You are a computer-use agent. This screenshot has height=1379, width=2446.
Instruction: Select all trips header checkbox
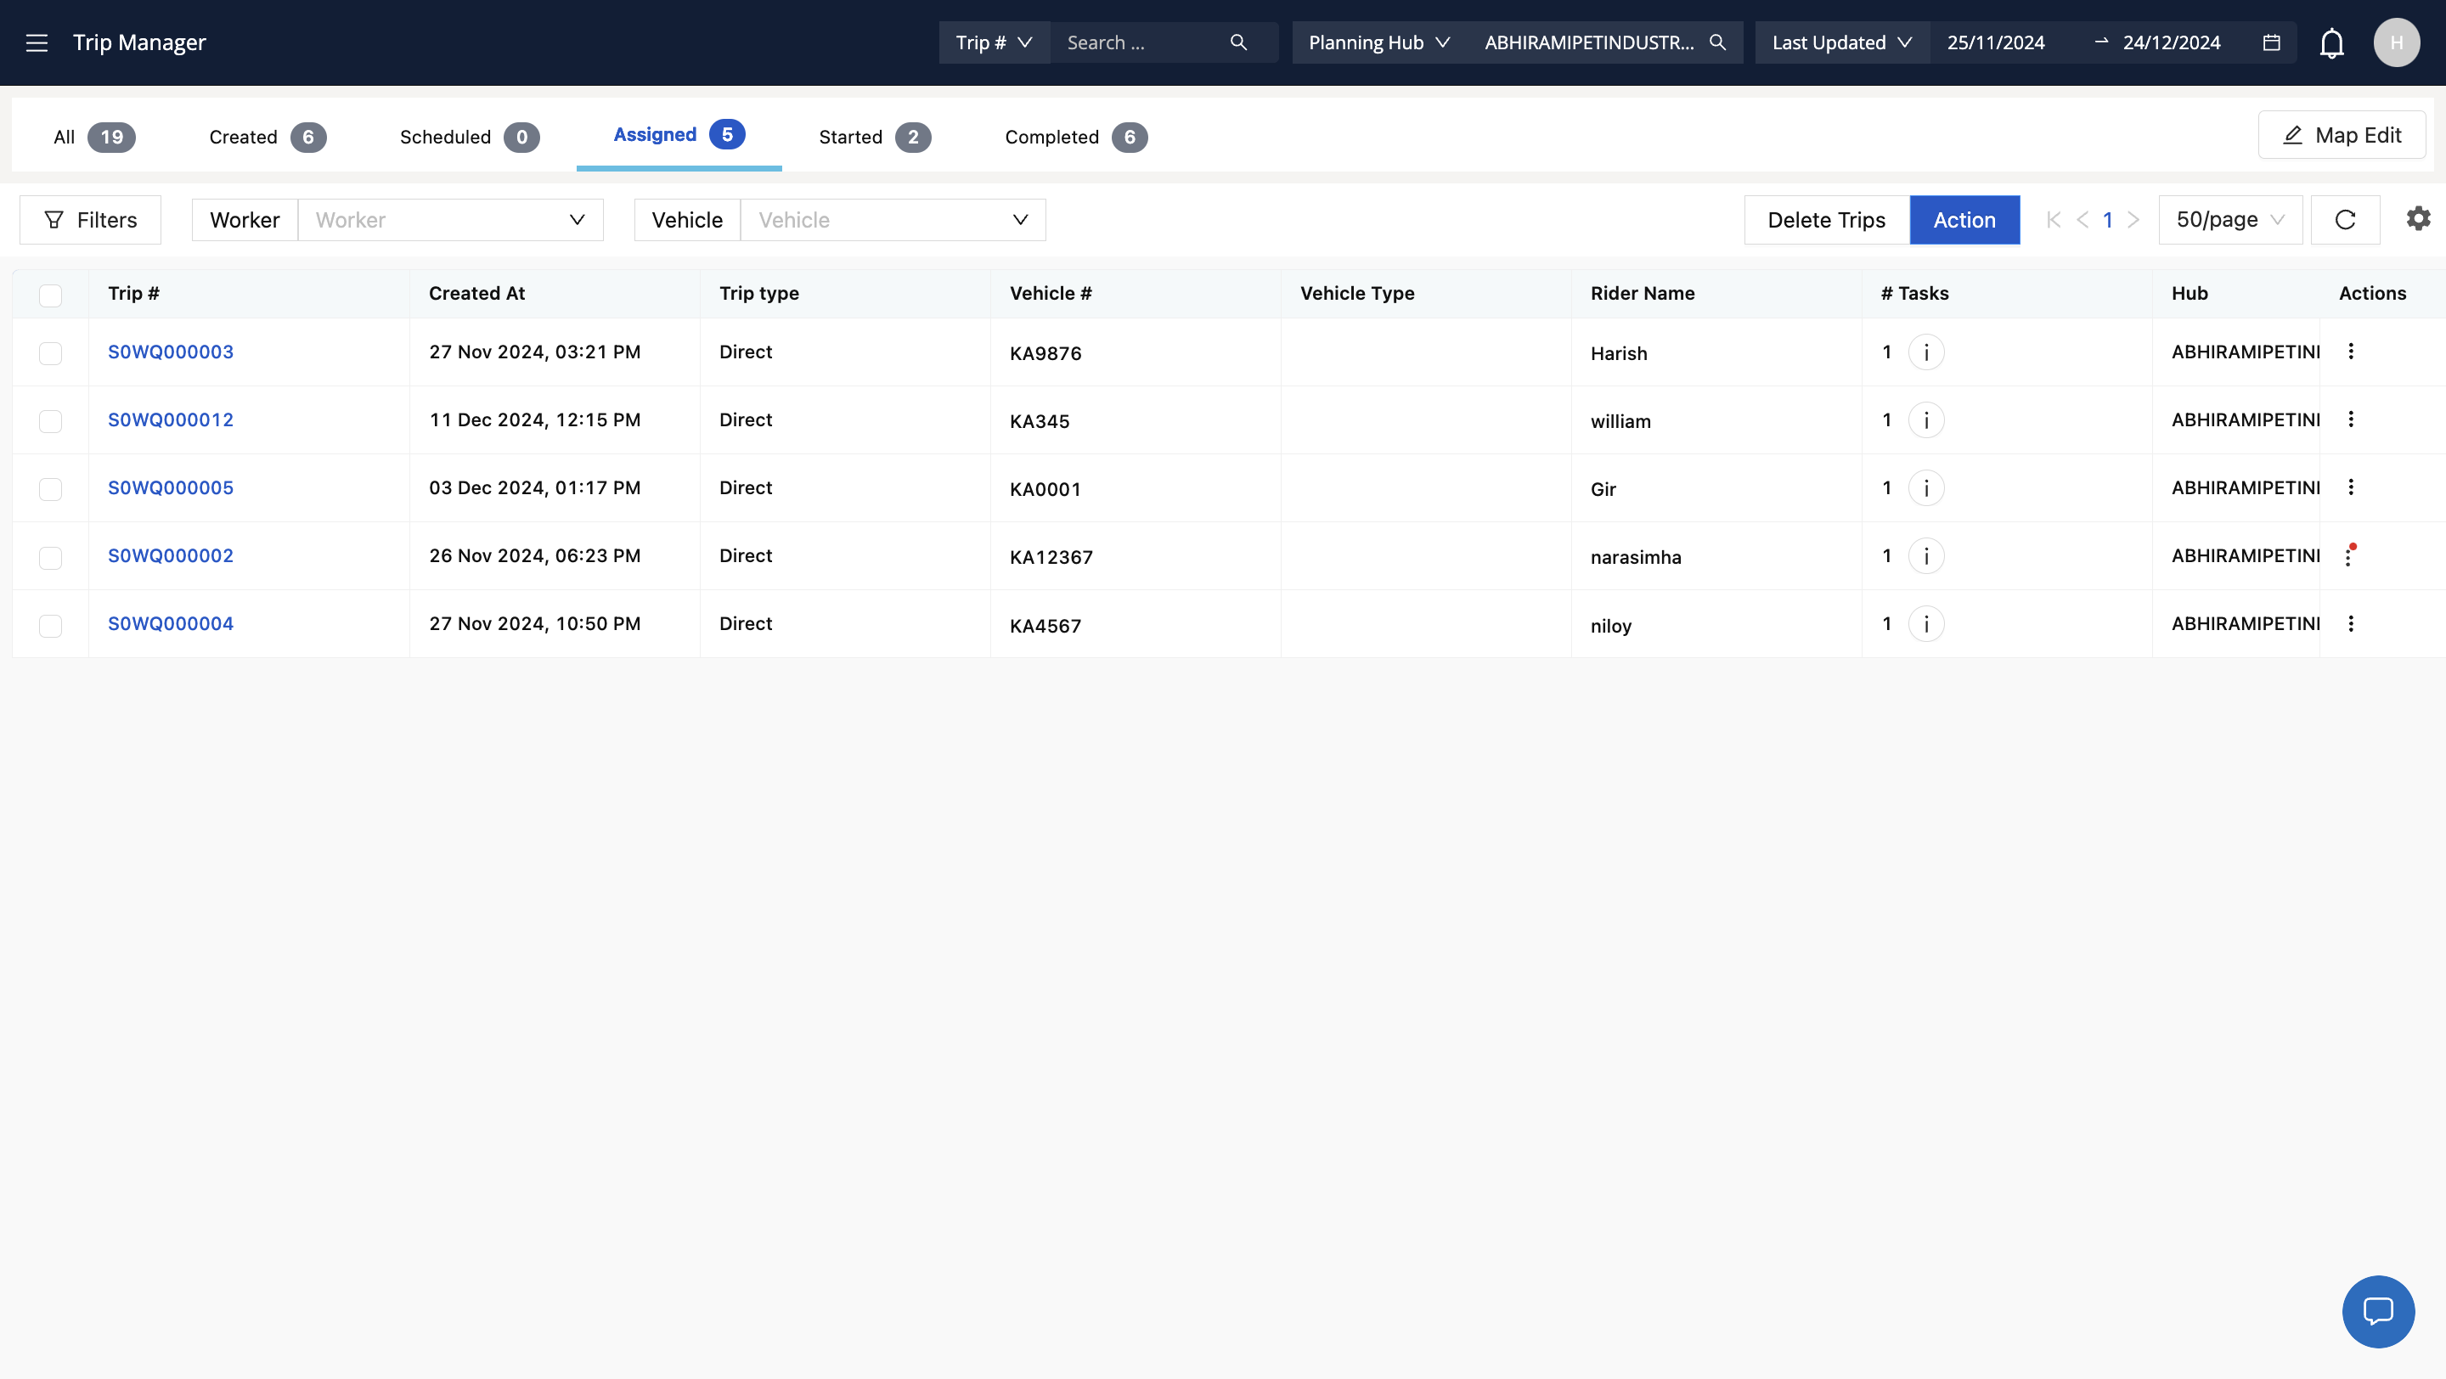(x=50, y=295)
